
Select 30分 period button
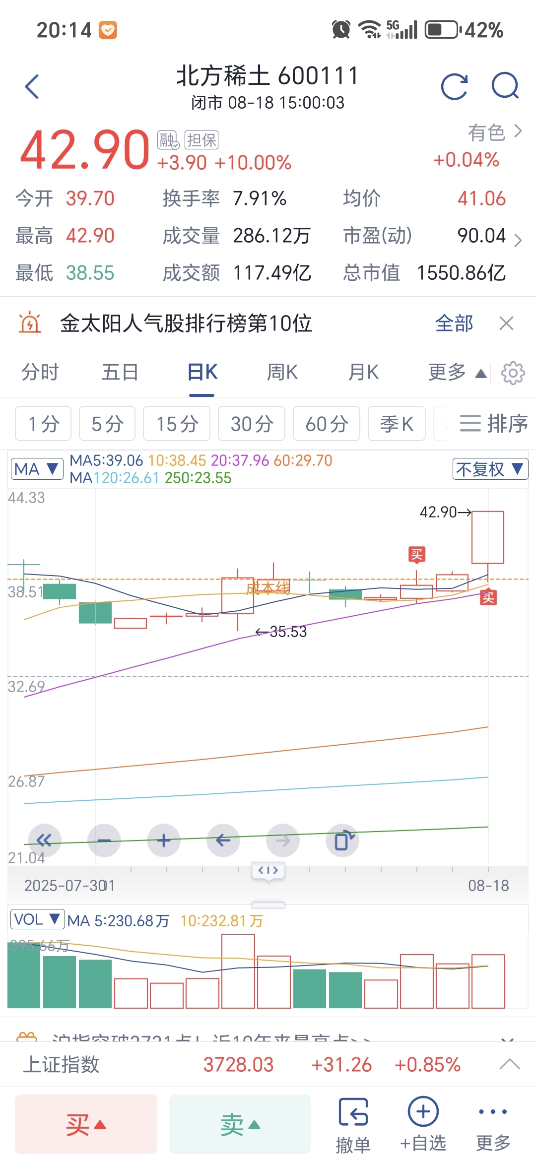point(252,424)
